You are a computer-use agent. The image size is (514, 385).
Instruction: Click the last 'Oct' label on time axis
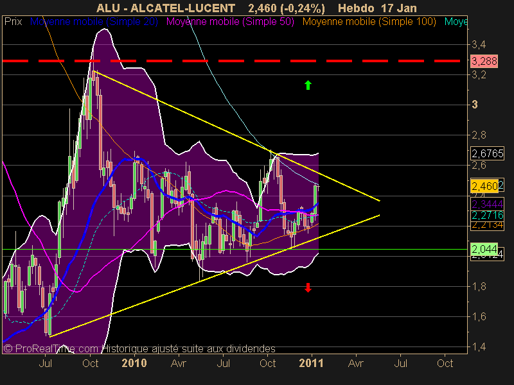445,363
